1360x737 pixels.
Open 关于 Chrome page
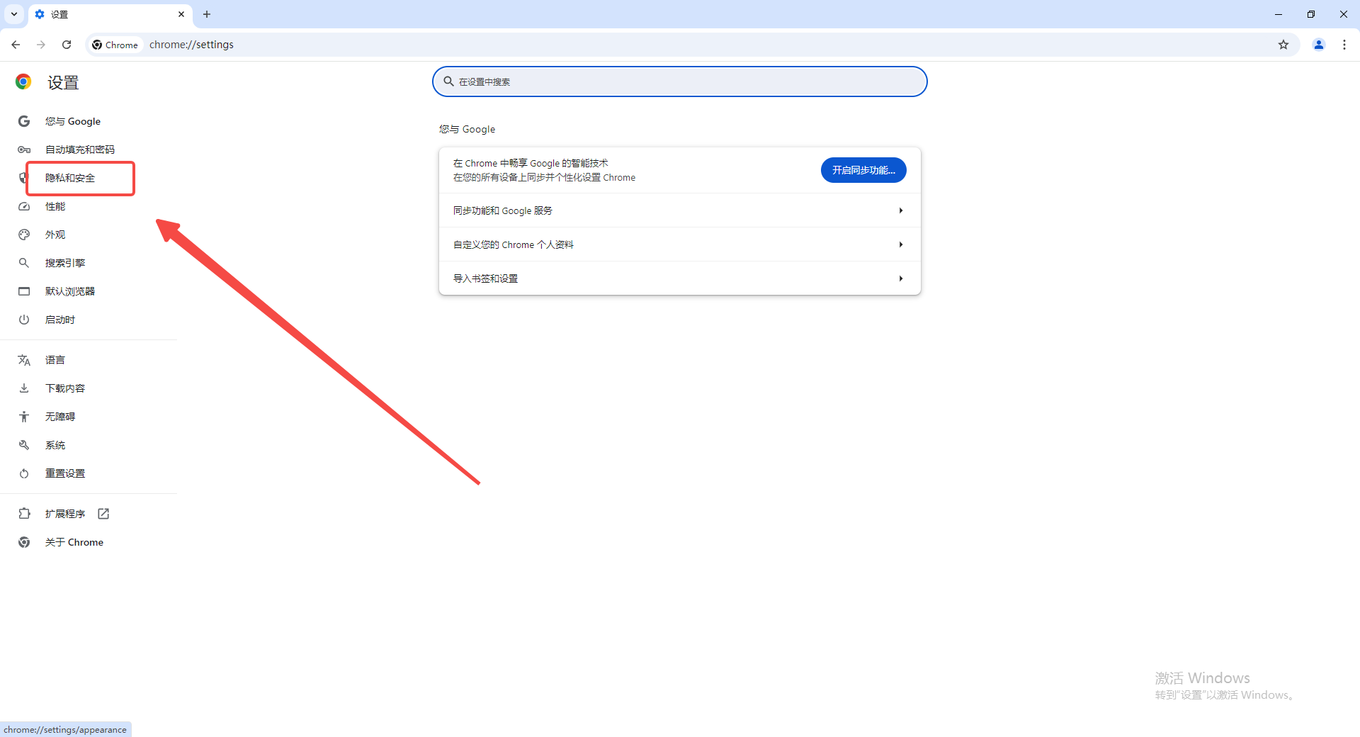tap(74, 542)
